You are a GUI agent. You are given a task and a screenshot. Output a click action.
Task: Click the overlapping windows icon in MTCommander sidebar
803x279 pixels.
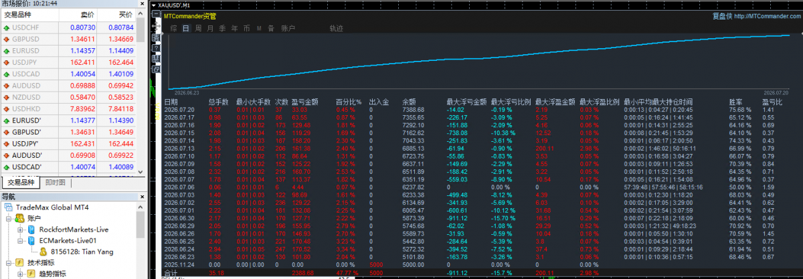click(156, 69)
